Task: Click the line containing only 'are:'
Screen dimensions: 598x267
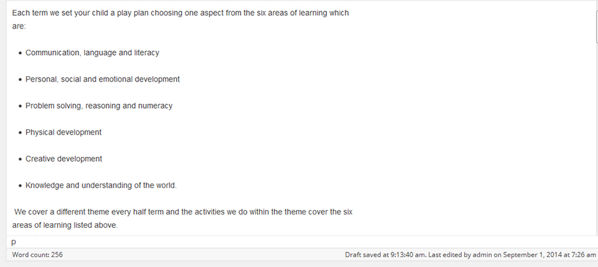Action: [x=19, y=27]
